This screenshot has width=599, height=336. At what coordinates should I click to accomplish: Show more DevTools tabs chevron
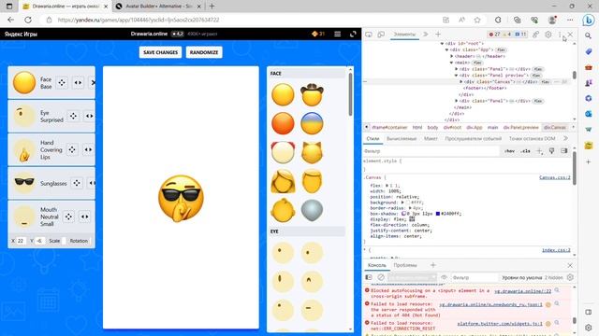point(426,35)
